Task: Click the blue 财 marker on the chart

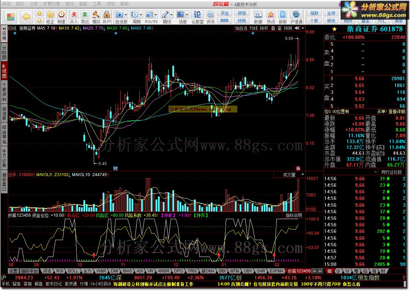Action: 115,169
